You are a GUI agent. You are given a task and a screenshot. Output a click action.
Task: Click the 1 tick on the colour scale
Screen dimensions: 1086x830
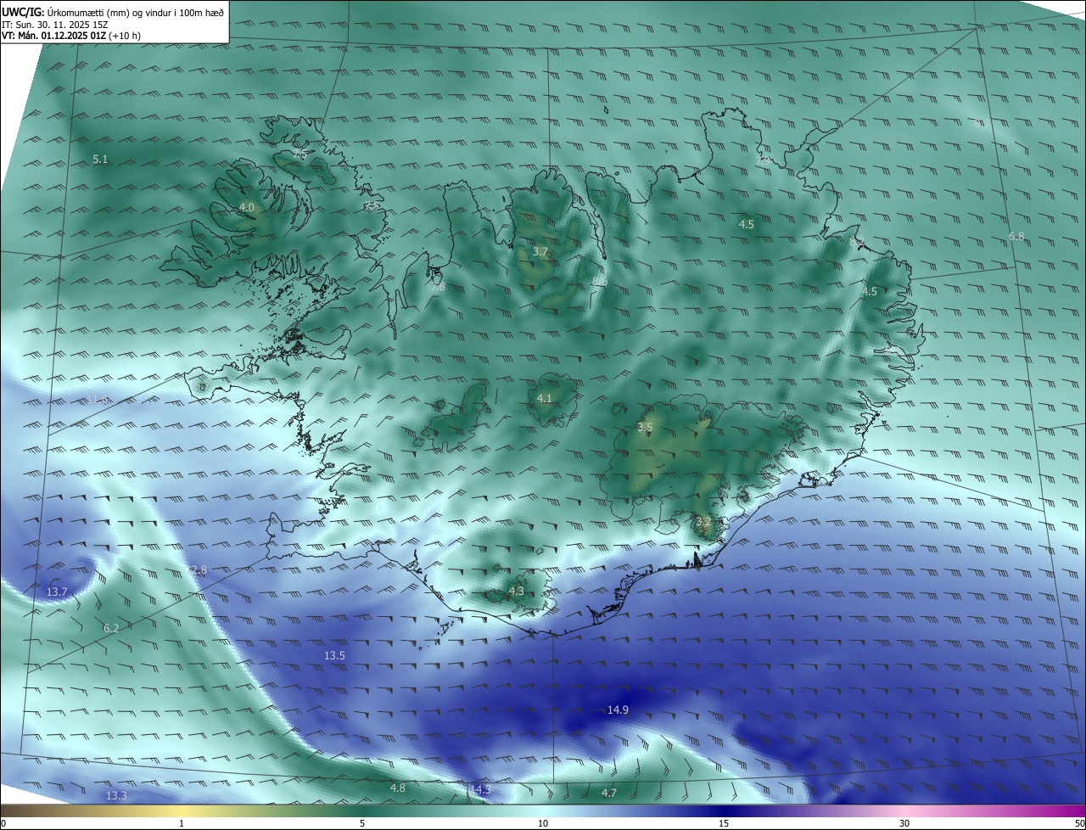point(182,823)
